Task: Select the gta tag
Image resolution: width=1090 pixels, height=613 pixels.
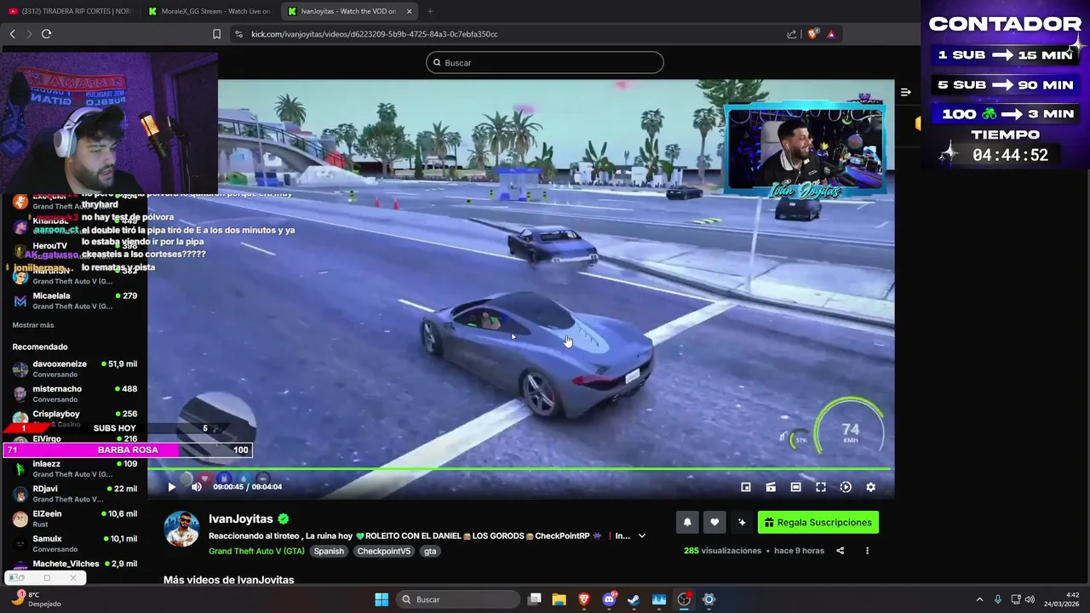Action: (x=430, y=551)
